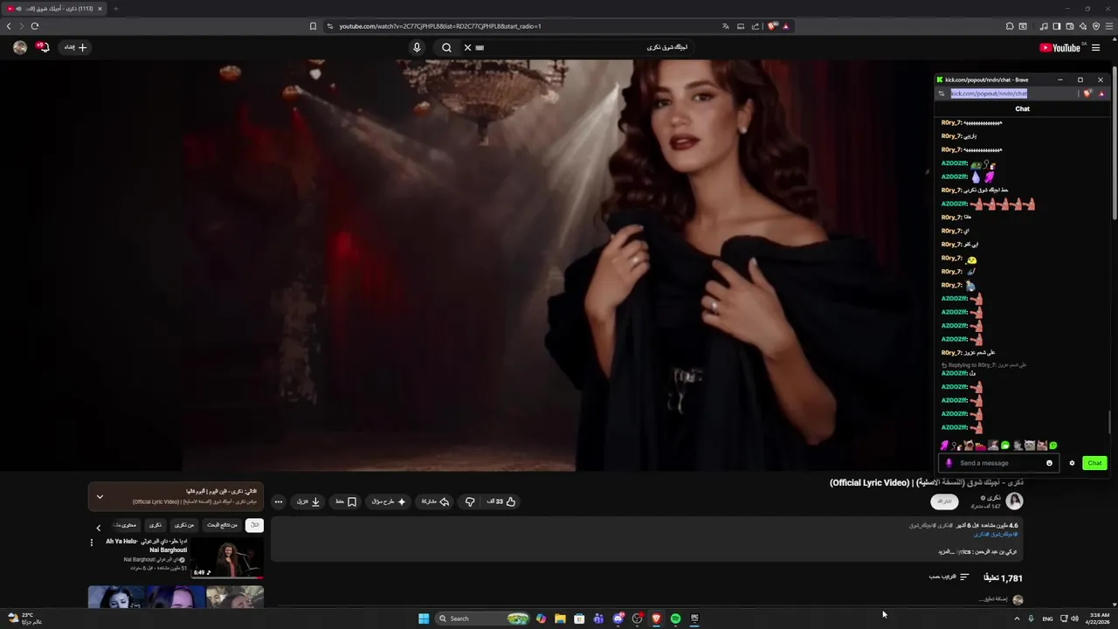
Task: Open site settings icon in Kick popout
Action: point(942,93)
